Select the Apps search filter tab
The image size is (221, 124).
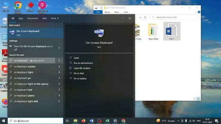[x=21, y=18]
